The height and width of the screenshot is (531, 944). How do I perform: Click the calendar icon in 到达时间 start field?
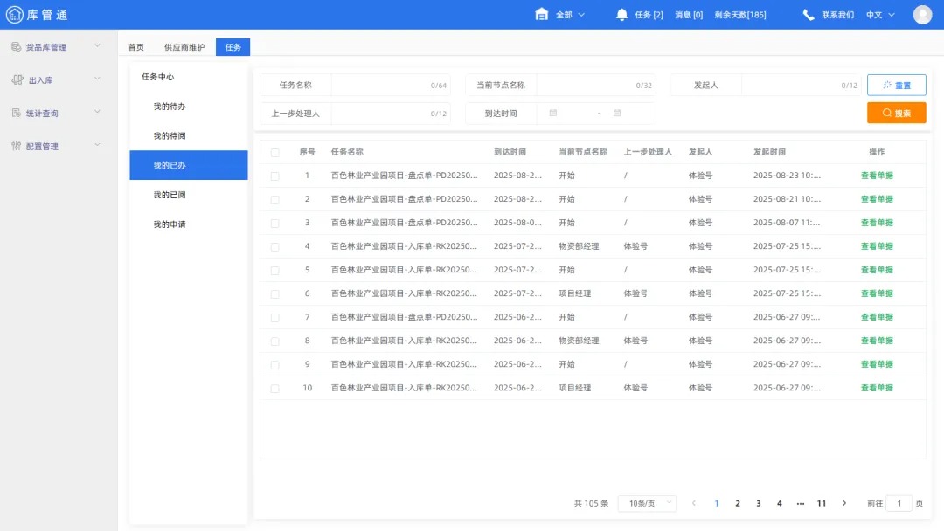[553, 114]
